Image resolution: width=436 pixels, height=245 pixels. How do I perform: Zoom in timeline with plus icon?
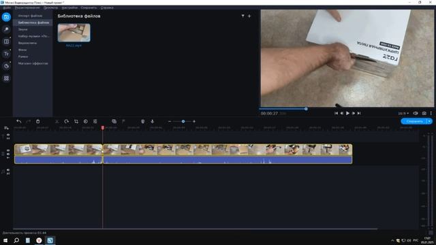pos(194,121)
